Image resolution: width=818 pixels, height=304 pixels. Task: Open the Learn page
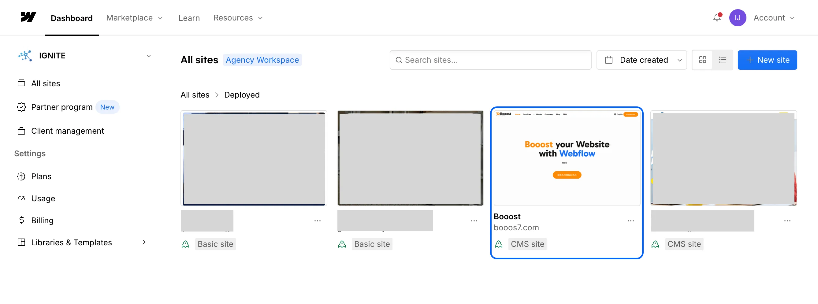pyautogui.click(x=189, y=18)
